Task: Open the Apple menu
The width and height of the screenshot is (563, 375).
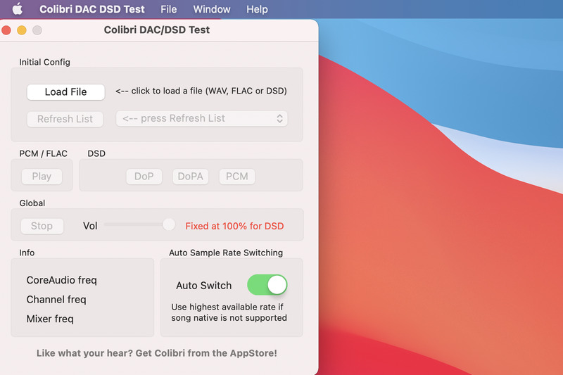Action: pos(17,9)
